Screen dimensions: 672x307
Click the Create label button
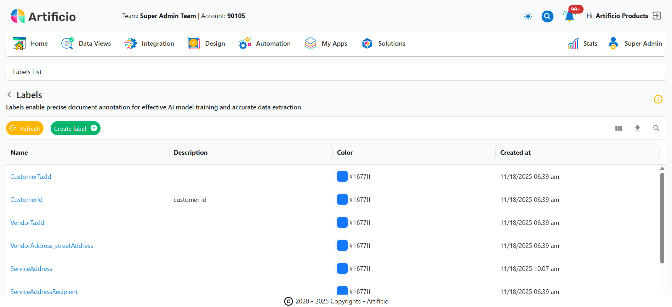75,129
